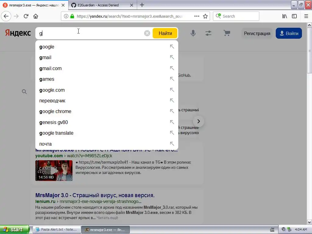Clear the Yandex search field text
312x234 pixels.
pos(147,33)
